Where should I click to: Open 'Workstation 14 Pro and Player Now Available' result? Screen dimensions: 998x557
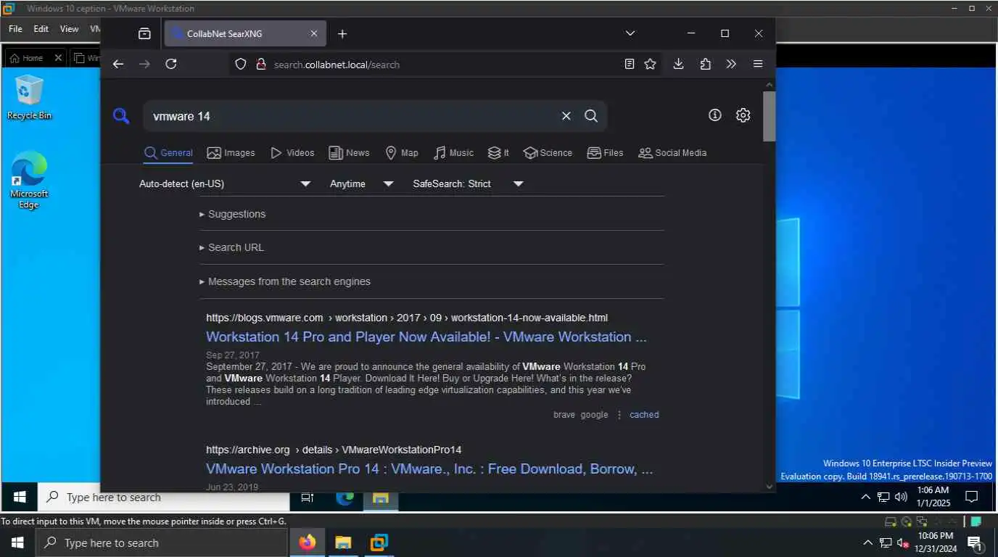click(426, 337)
